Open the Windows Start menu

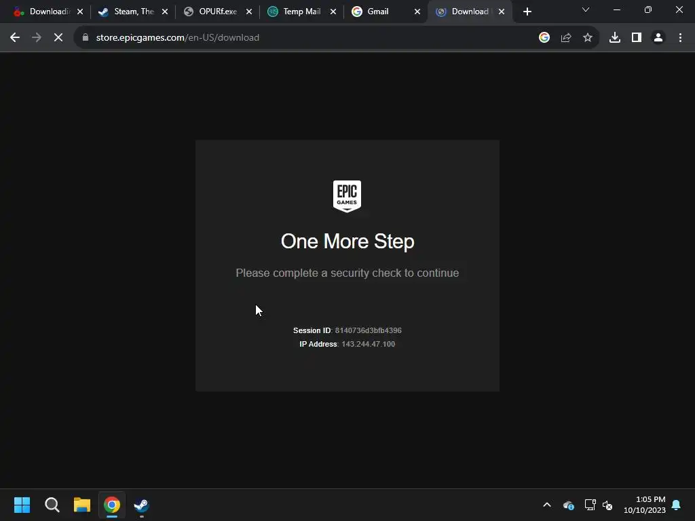click(22, 505)
